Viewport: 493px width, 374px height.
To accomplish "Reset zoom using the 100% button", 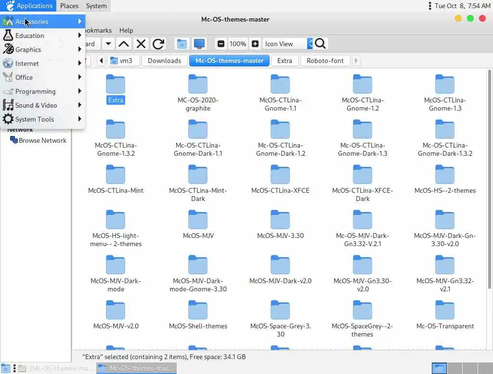I will [x=238, y=44].
